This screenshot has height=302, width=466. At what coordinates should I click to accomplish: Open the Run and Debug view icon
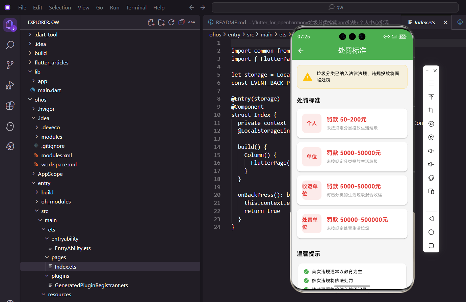click(10, 85)
